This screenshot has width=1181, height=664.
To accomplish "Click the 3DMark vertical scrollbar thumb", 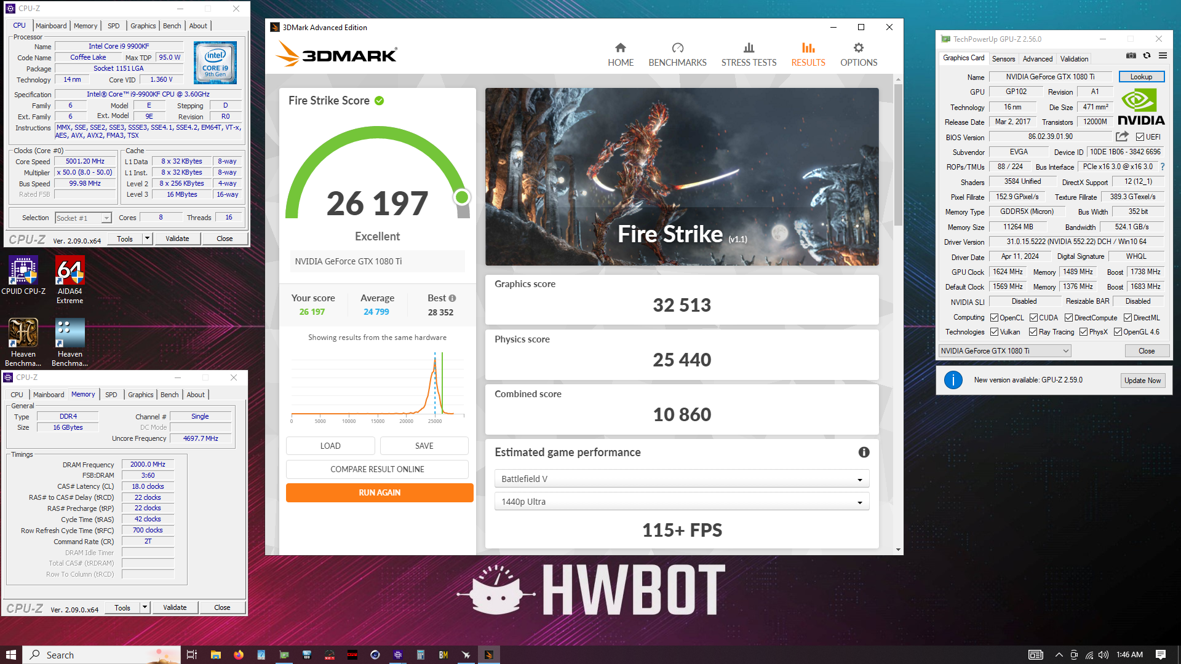I will point(898,154).
